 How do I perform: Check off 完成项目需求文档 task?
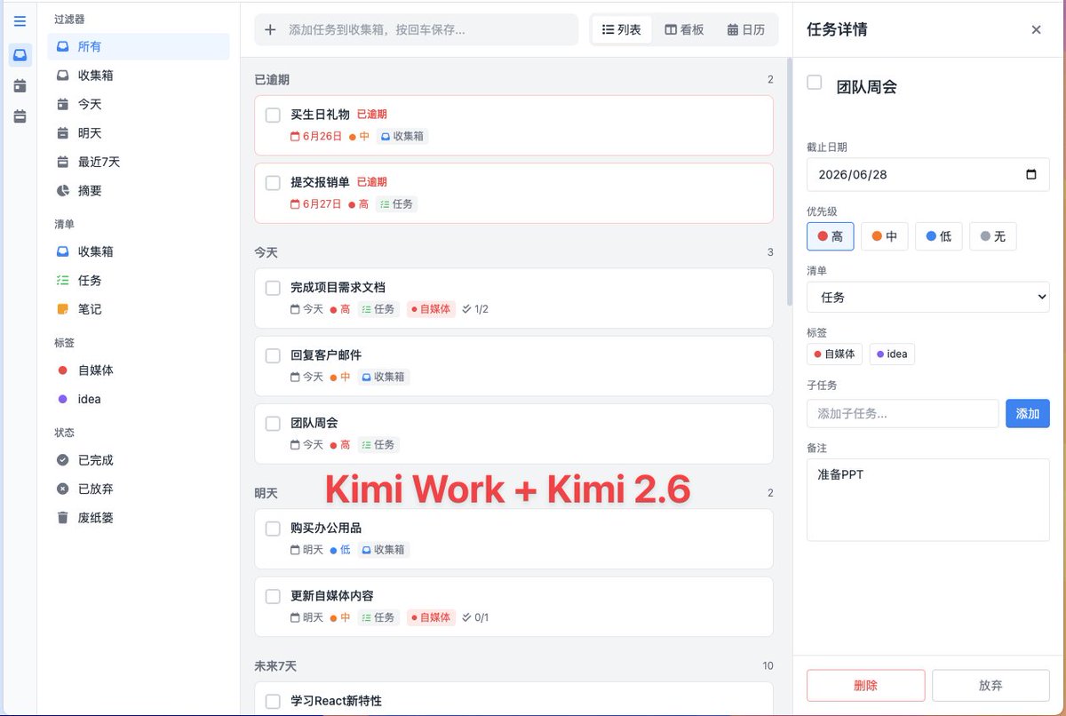pyautogui.click(x=273, y=288)
